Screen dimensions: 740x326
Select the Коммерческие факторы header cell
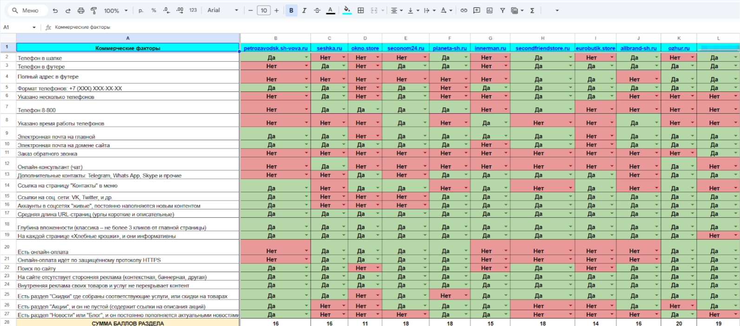tap(128, 47)
